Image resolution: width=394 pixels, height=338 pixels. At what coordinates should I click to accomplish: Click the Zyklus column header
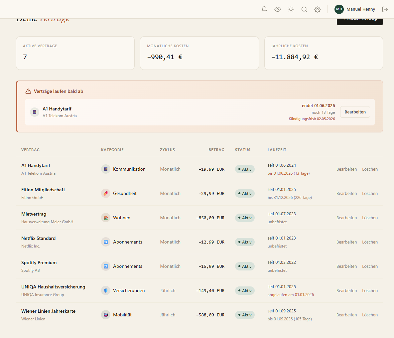coord(167,150)
